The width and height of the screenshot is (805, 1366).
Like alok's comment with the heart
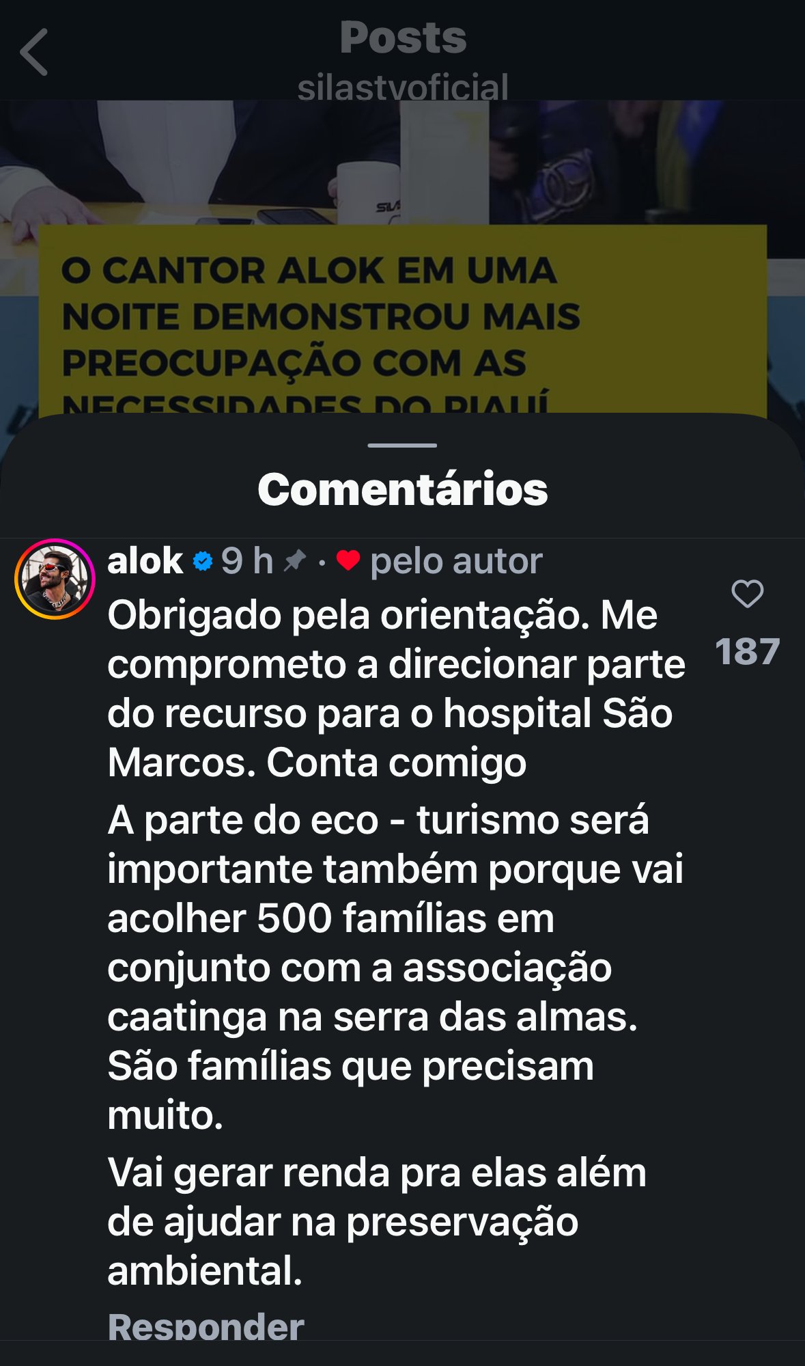[747, 593]
